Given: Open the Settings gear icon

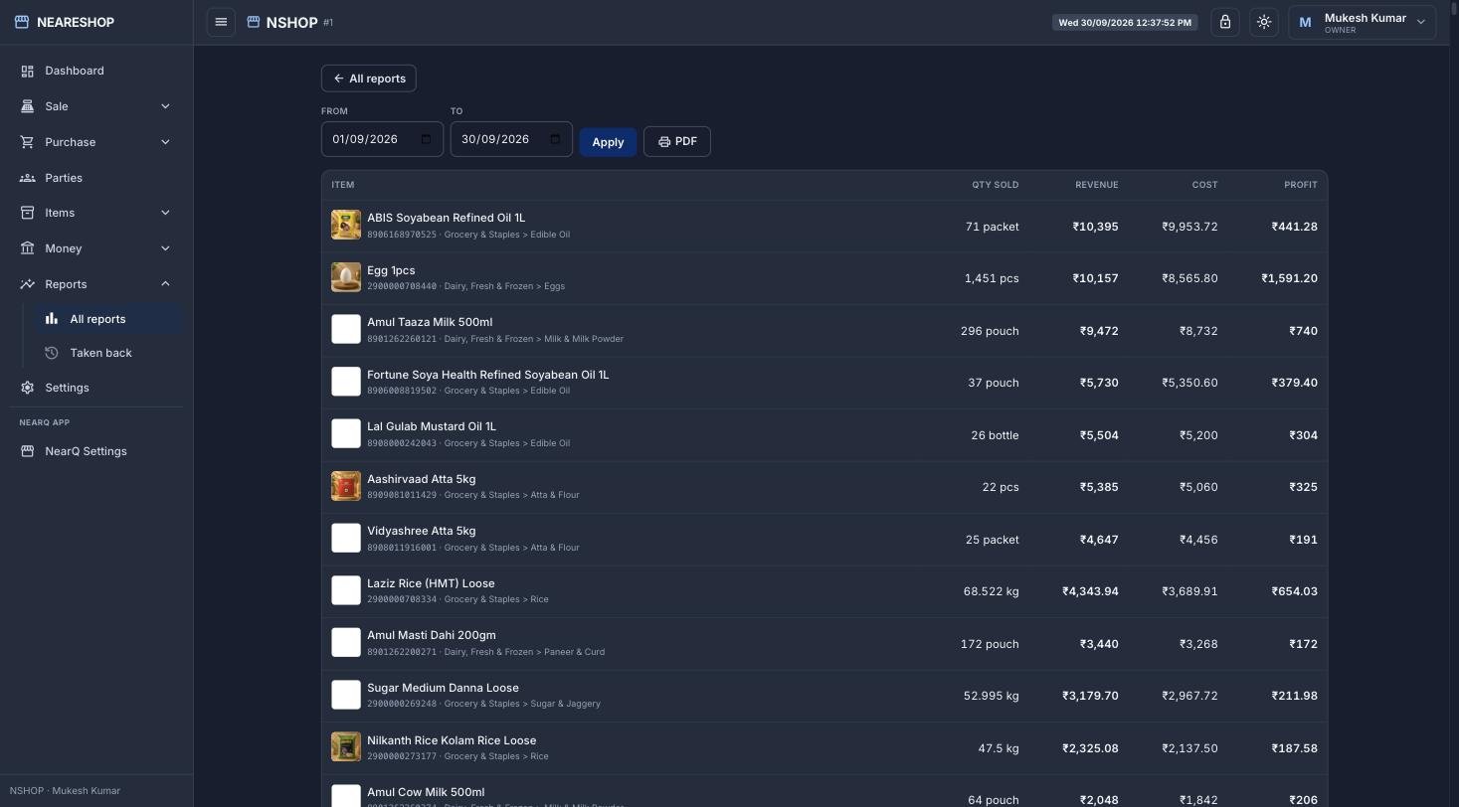Looking at the screenshot, I should point(27,388).
